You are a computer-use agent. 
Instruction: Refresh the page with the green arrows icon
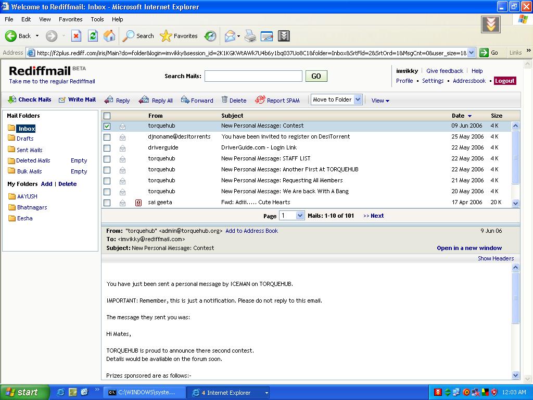click(93, 36)
